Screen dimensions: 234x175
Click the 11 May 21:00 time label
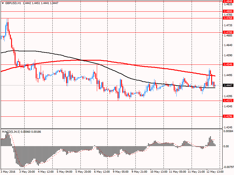pos(196,172)
